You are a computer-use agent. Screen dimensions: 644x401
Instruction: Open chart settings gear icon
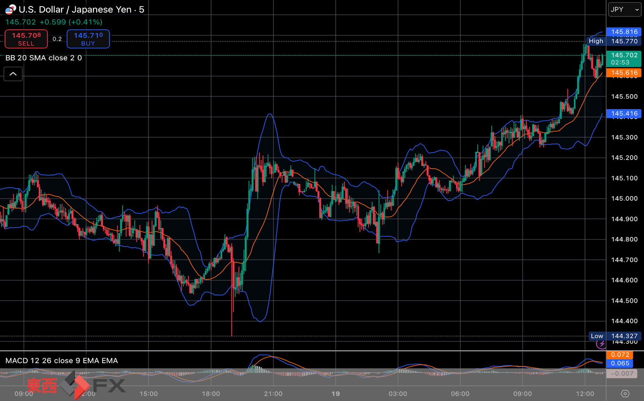[625, 394]
